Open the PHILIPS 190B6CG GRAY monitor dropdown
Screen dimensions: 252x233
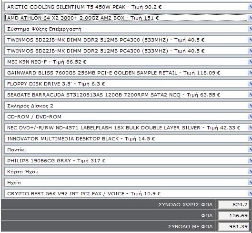(x=128, y=160)
